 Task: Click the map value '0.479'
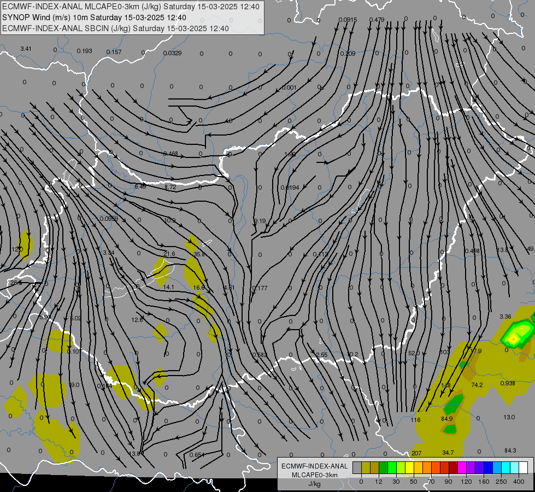click(377, 20)
